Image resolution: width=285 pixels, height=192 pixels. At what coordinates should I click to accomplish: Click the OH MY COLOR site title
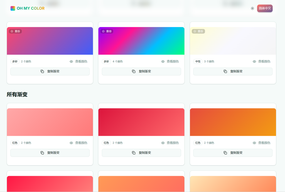tap(31, 8)
